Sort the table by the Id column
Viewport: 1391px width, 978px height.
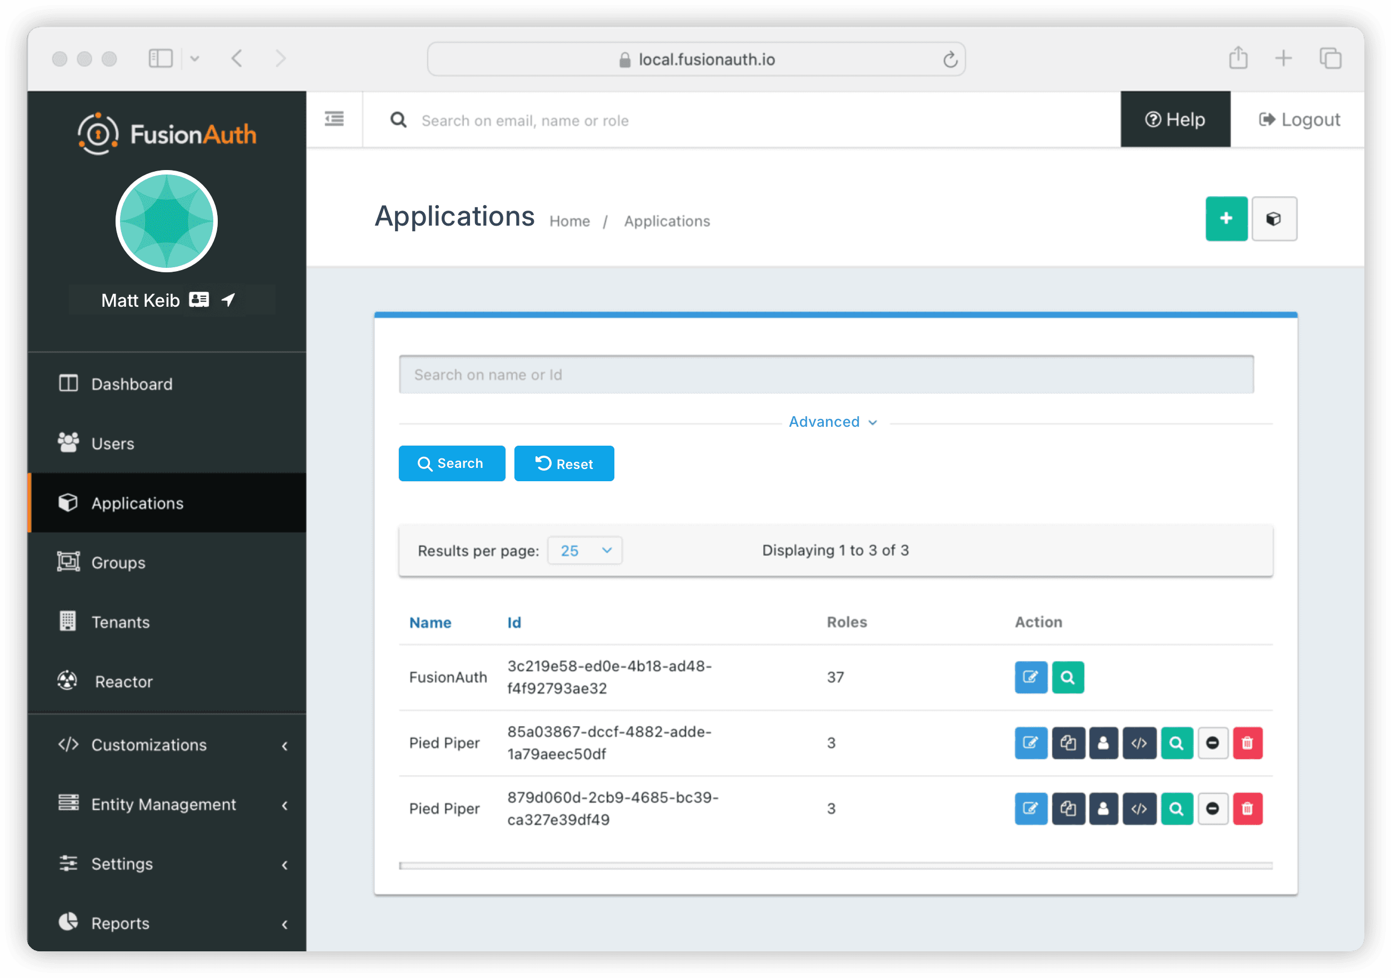(x=514, y=622)
